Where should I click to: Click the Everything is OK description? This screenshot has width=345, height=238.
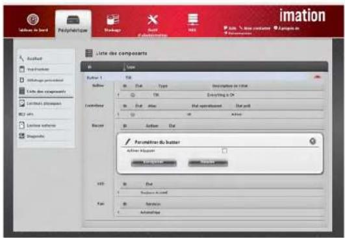click(x=221, y=95)
